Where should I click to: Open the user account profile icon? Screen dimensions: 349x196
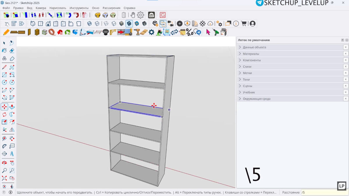point(252,24)
